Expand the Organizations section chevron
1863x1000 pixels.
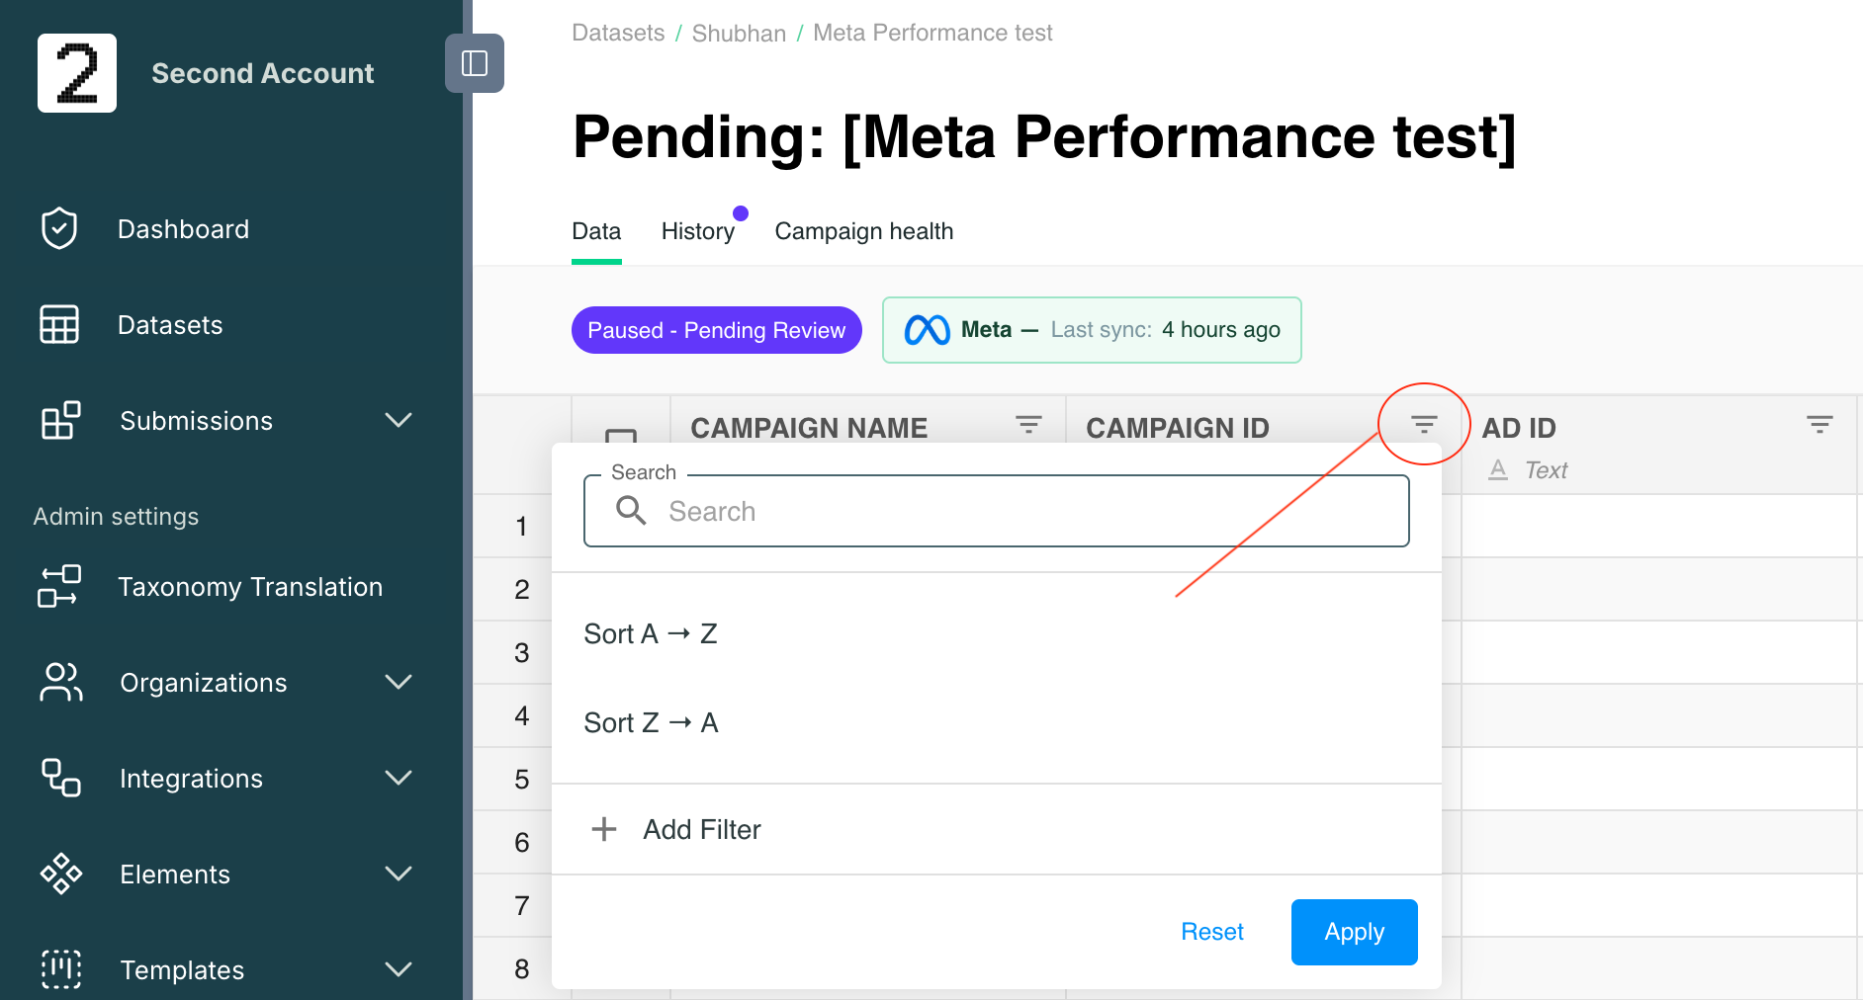click(399, 682)
